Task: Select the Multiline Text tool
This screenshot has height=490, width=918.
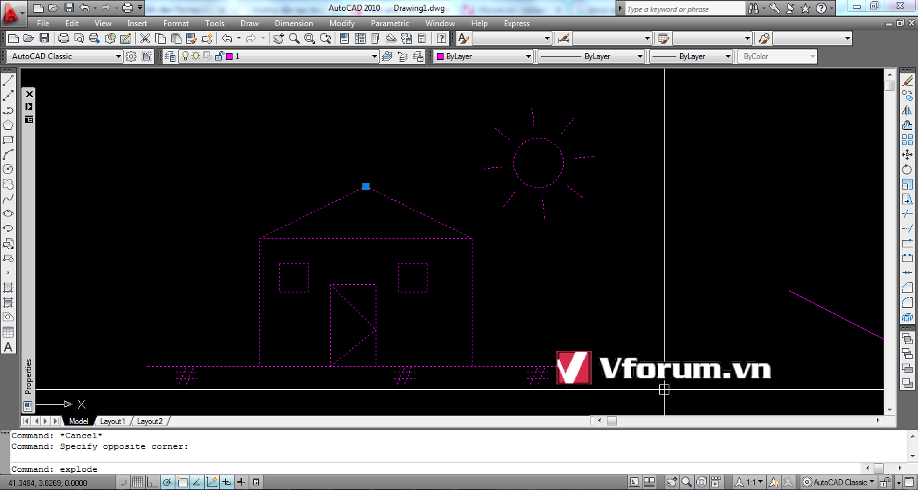Action: pos(8,347)
